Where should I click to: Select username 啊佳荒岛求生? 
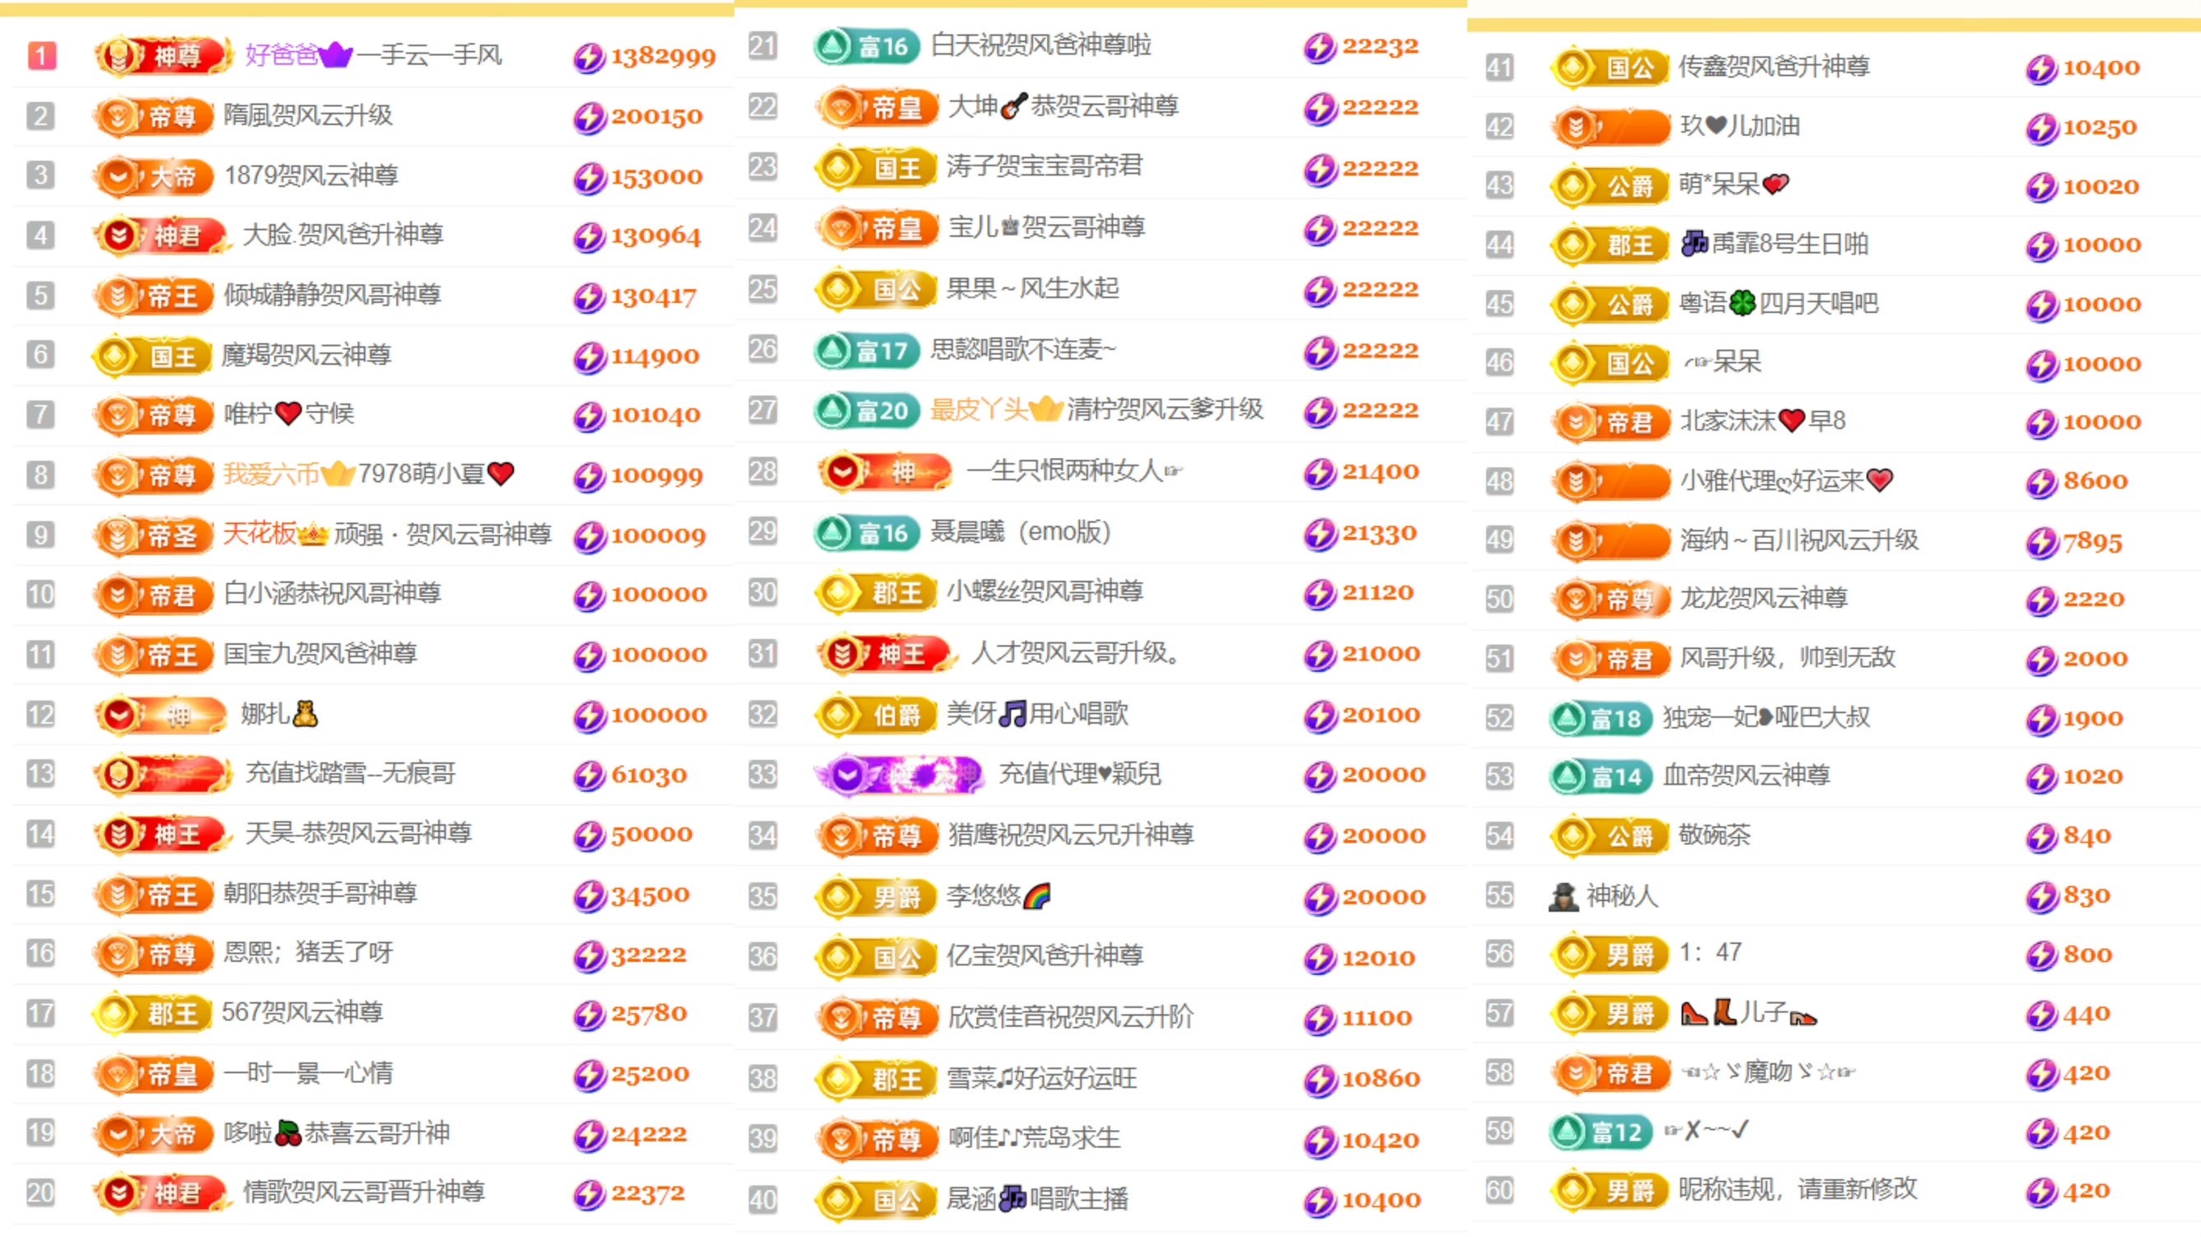(x=1034, y=1139)
